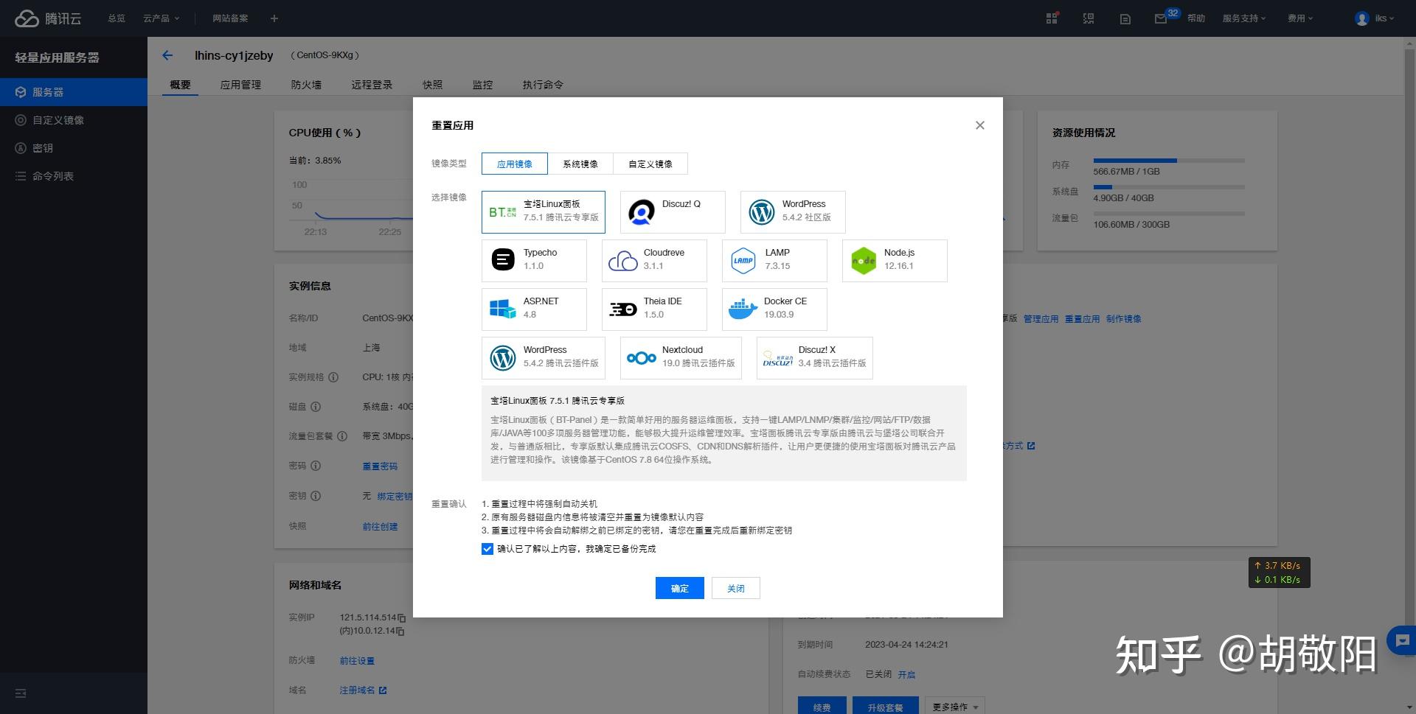The height and width of the screenshot is (714, 1416).
Task: Click the 流量包 usage progress bar
Action: point(1169,214)
